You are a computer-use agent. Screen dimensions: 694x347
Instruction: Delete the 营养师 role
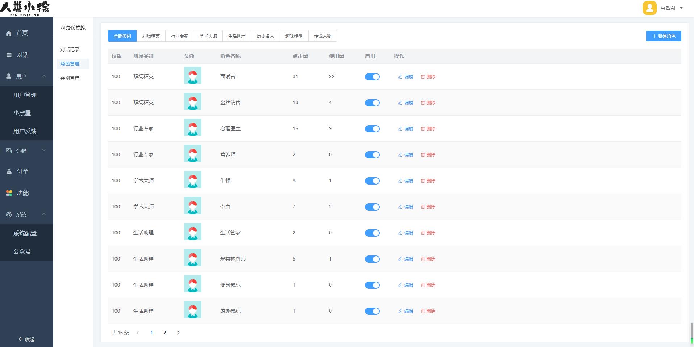tap(428, 155)
